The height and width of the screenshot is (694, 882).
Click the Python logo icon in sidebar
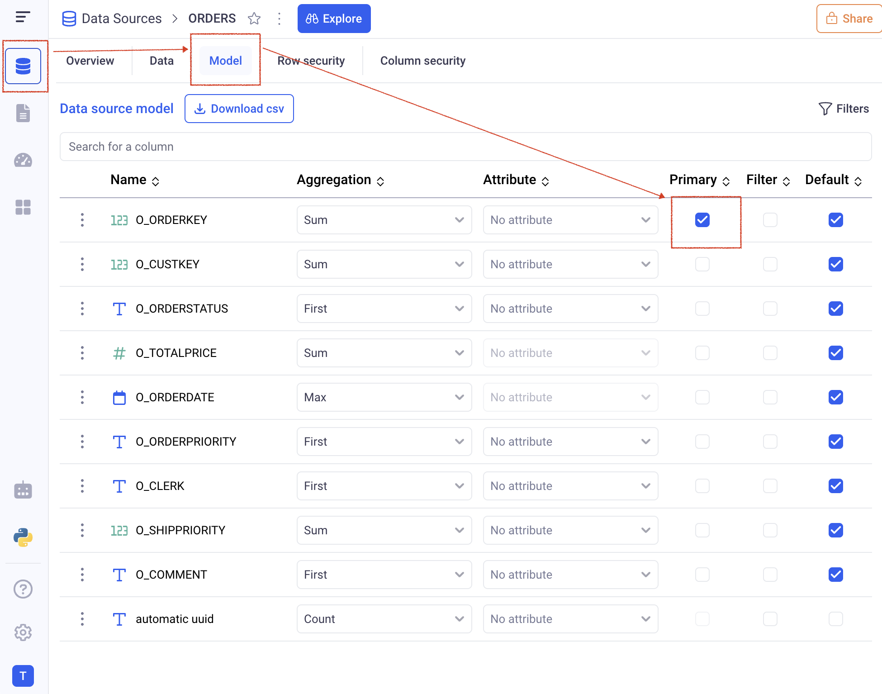click(23, 537)
